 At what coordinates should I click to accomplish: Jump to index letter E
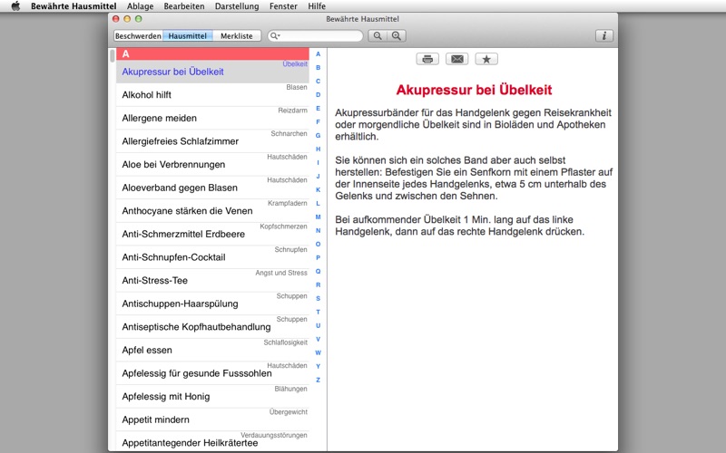tap(319, 108)
